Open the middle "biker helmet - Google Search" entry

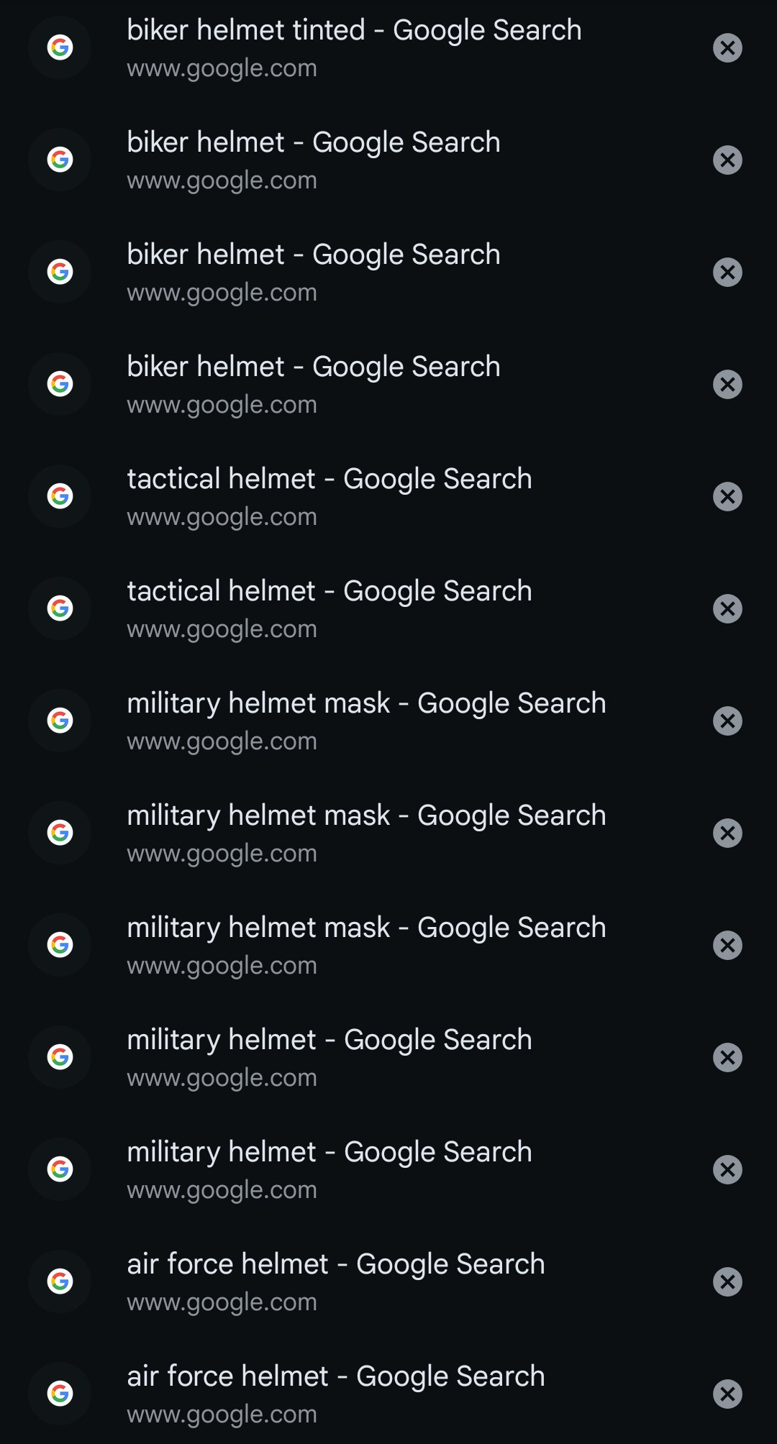point(314,255)
